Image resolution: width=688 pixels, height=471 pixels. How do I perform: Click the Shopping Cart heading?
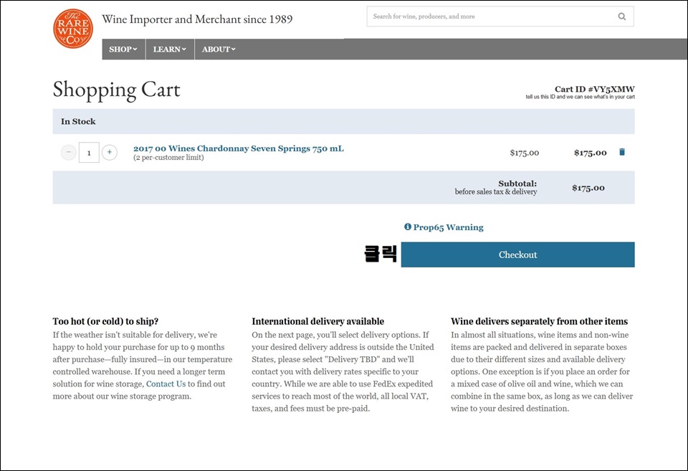click(116, 90)
